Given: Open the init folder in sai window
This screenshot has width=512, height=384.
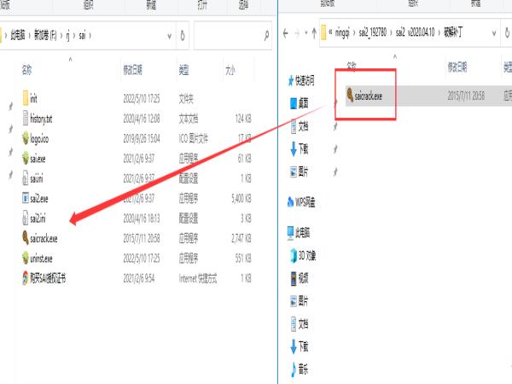Looking at the screenshot, I should click(x=30, y=98).
